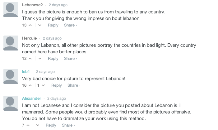Viewport: 218px width, 130px height.
Task: Reply to Lebanese2's comment
Action: [x=53, y=25]
